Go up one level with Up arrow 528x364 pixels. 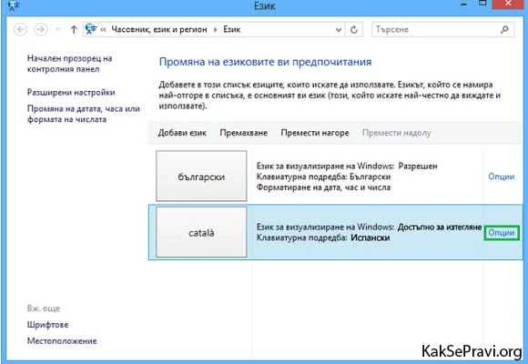pyautogui.click(x=74, y=30)
